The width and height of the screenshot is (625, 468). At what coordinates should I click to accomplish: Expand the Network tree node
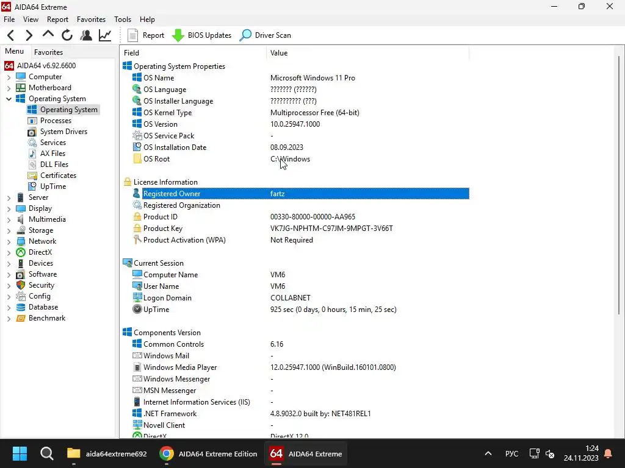tap(9, 241)
